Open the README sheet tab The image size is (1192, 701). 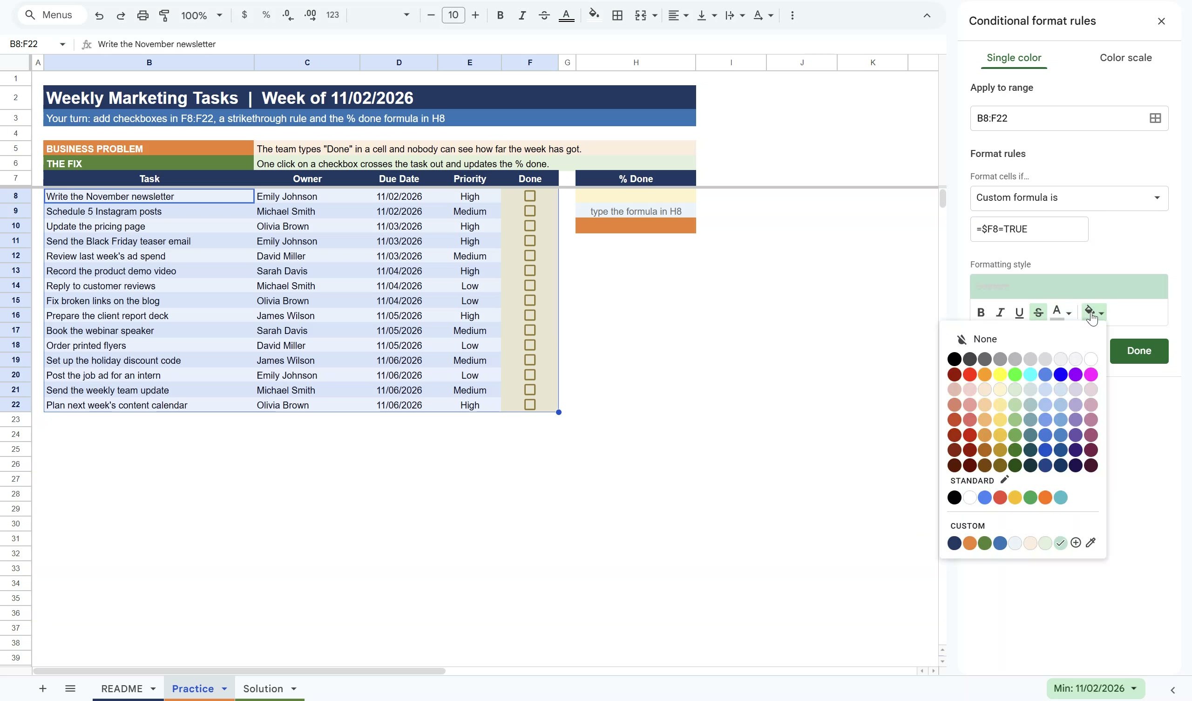[122, 688]
